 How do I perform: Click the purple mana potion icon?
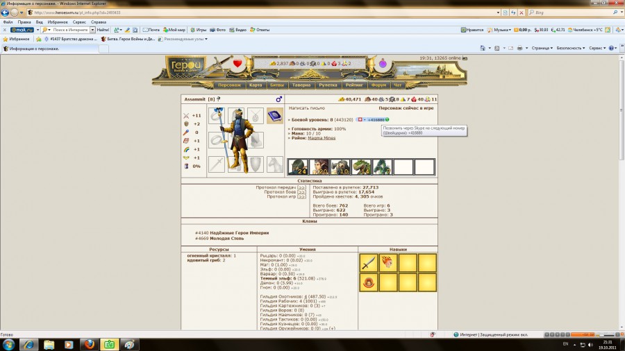point(383,63)
